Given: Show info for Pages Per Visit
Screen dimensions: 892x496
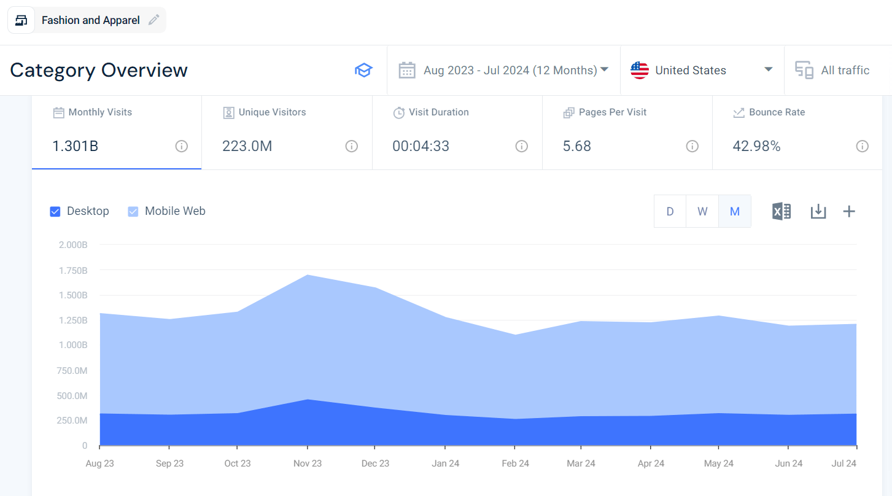Looking at the screenshot, I should [x=692, y=146].
